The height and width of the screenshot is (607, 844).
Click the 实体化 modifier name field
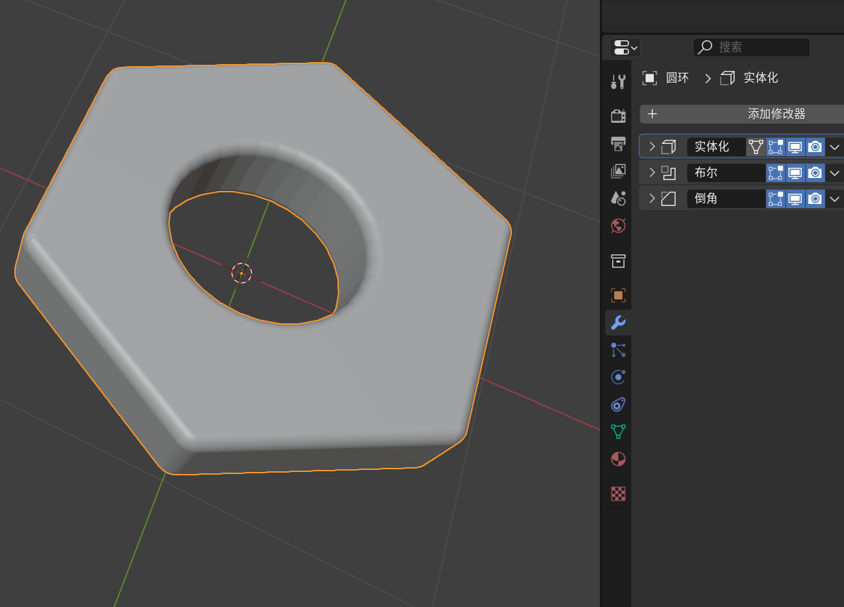(x=717, y=147)
